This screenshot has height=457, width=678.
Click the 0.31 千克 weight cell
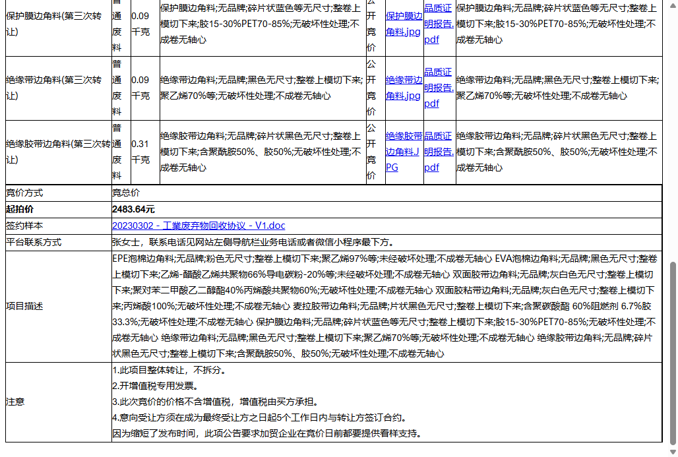pos(145,152)
